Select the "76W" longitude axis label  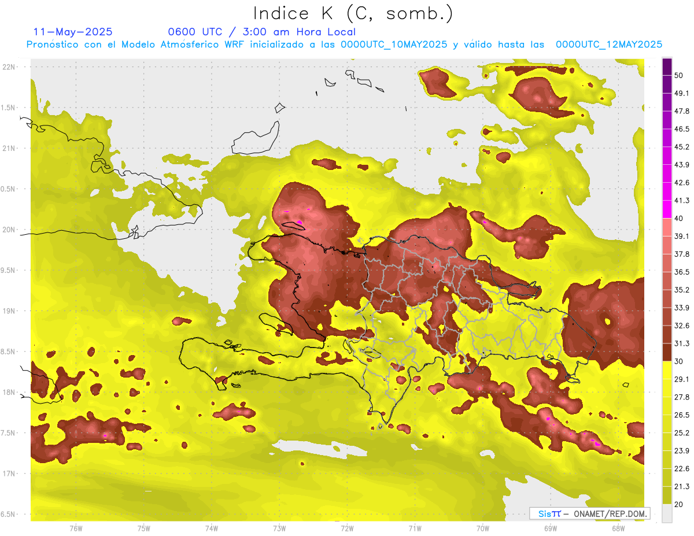[x=76, y=528]
